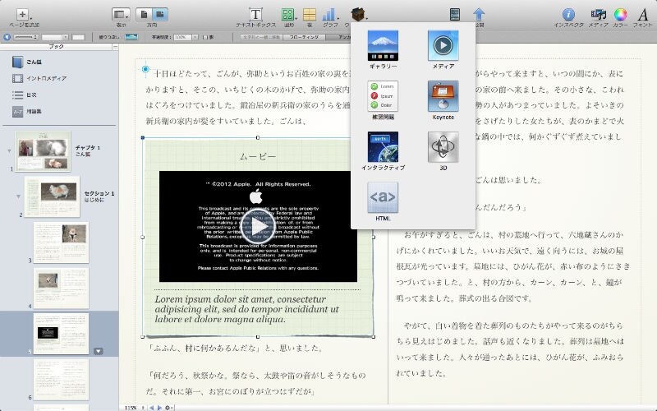
Task: Select the page 6 thumbnail
Action: point(61,379)
